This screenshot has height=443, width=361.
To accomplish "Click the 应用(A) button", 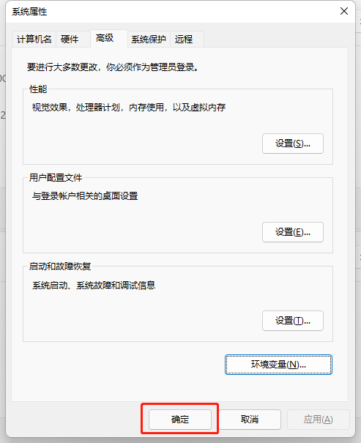I will point(319,420).
